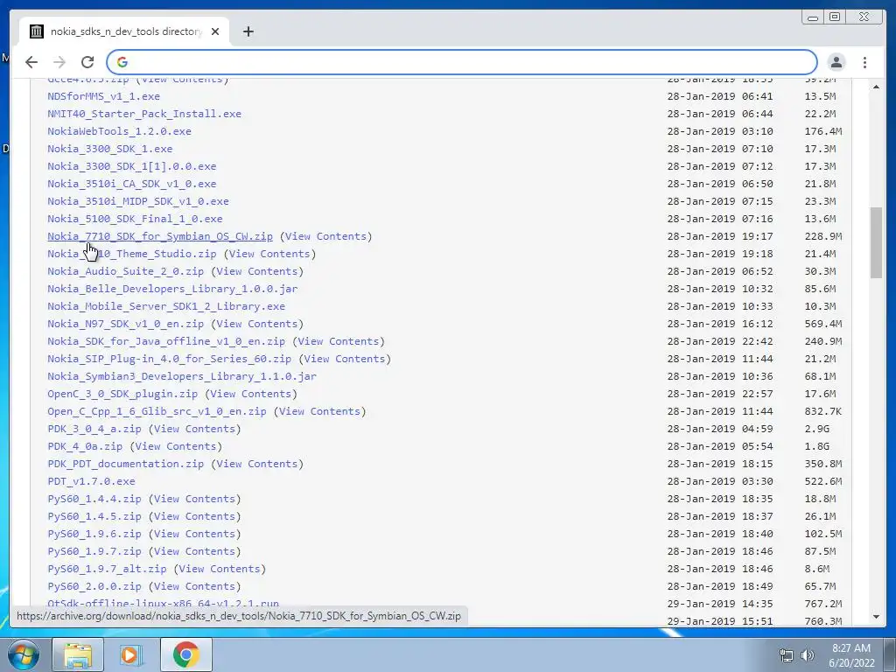Open Nokia_5100_SDK_Final_1_0.exe link

tap(135, 219)
